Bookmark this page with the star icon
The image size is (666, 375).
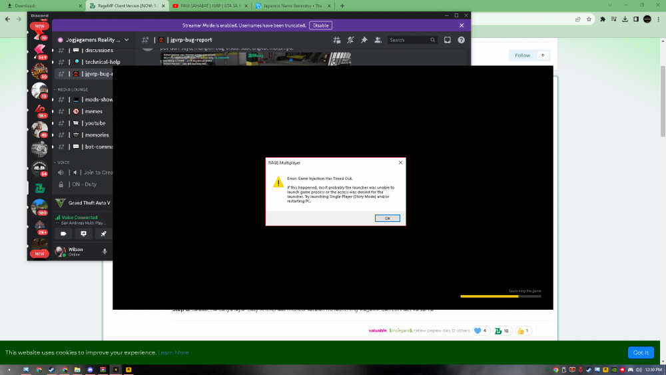point(589,19)
